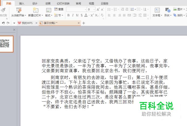Align text right
The width and height of the screenshot is (187, 126).
click(x=119, y=15)
